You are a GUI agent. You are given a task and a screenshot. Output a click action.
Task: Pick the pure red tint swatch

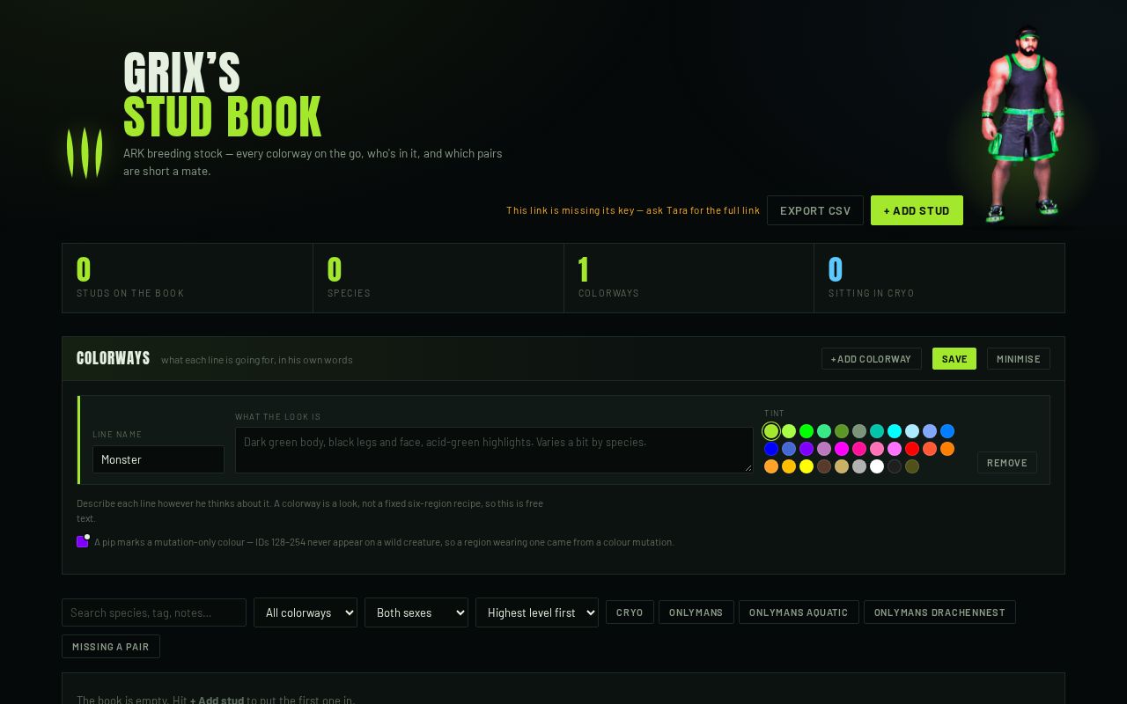pyautogui.click(x=912, y=449)
